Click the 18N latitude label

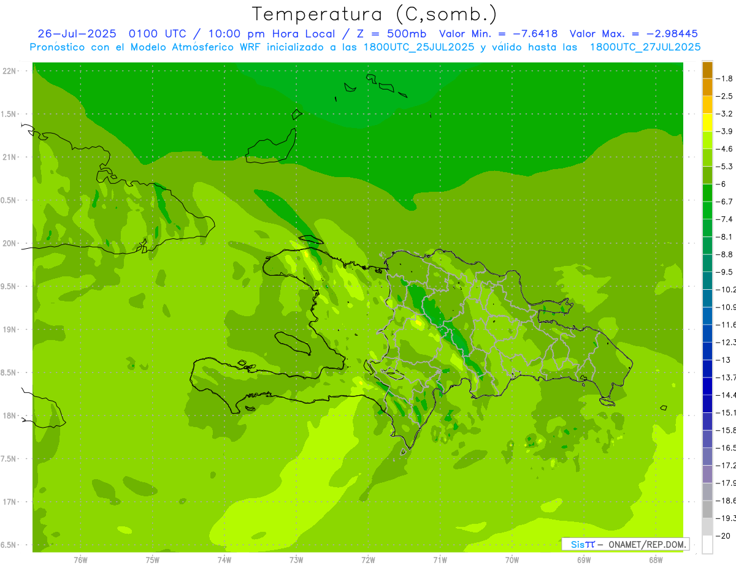[10, 415]
